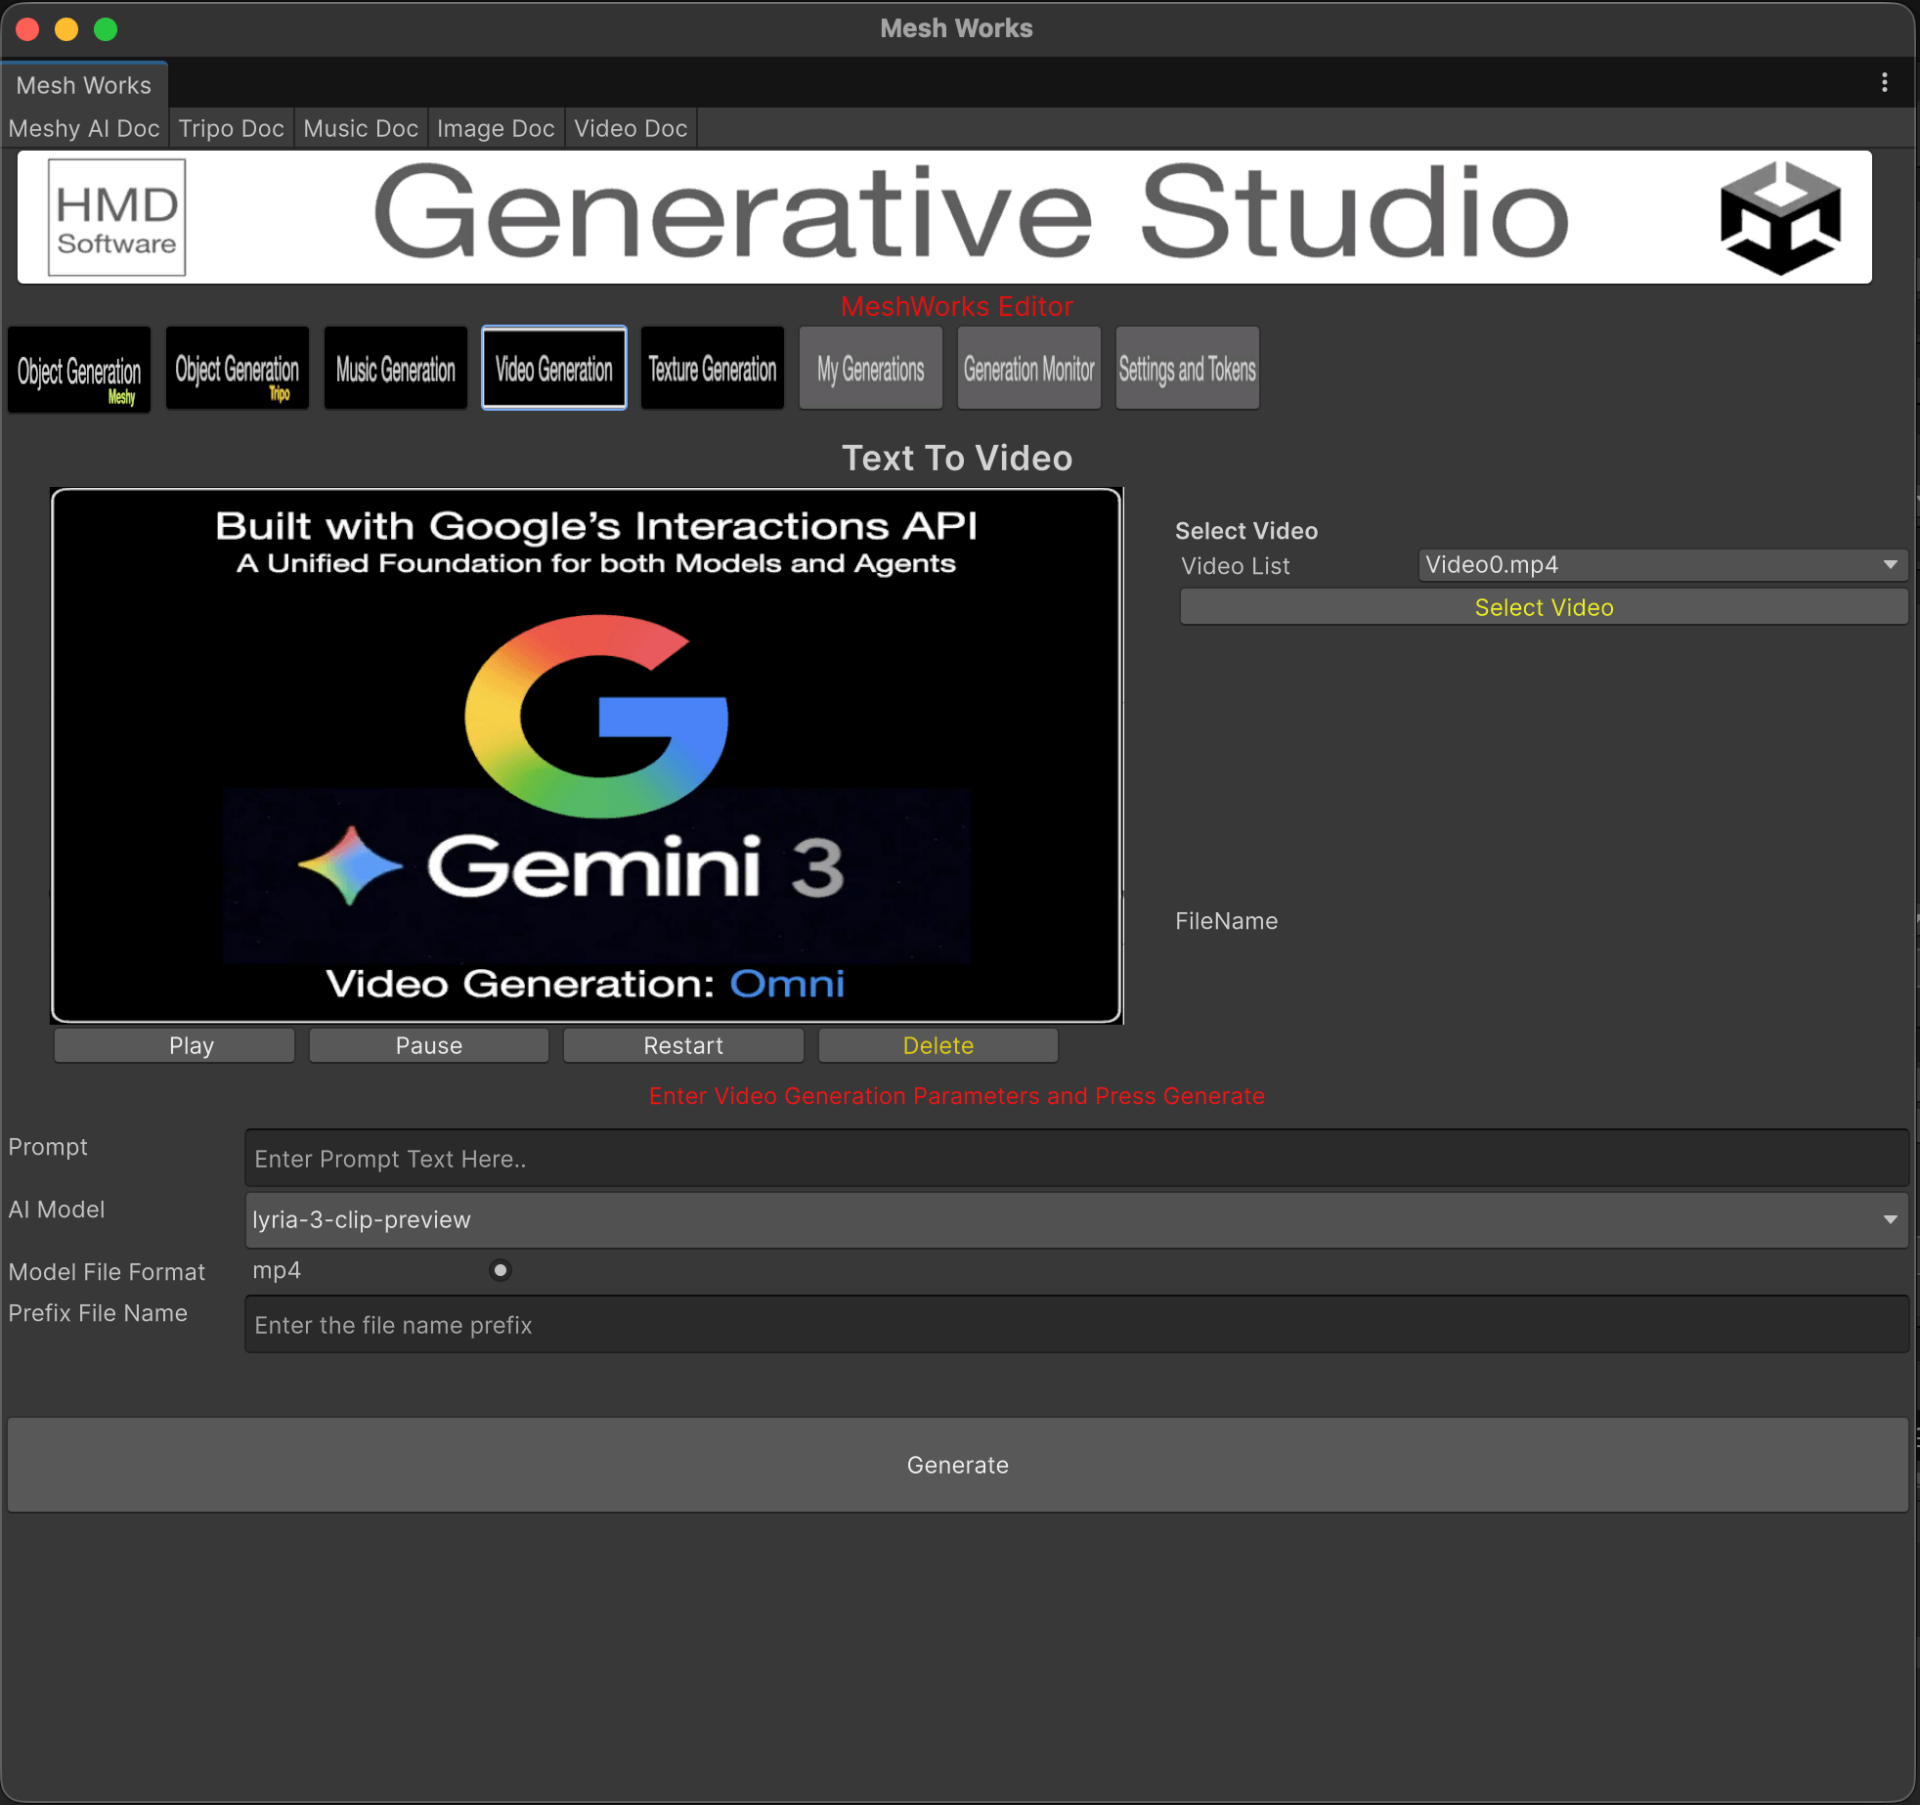
Task: Click the "FileName" label
Action: pyautogui.click(x=1227, y=921)
